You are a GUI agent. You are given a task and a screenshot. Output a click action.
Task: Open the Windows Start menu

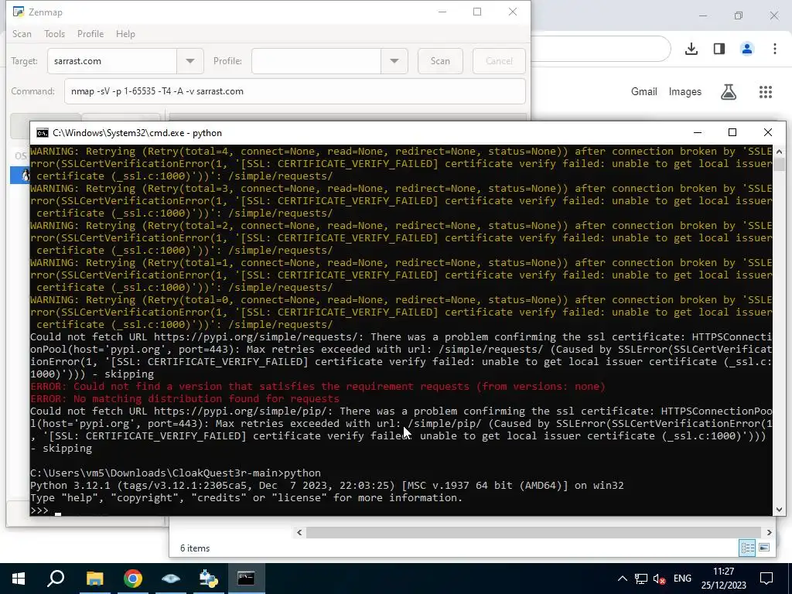pos(19,579)
